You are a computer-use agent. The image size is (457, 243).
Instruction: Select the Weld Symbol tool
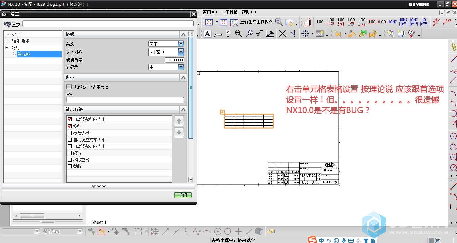[270, 34]
